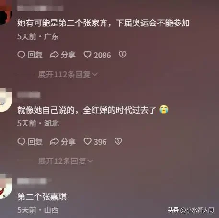This screenshot has height=218, width=219.
Task: Open the second commenter's avatar
Action: (x=6, y=100)
